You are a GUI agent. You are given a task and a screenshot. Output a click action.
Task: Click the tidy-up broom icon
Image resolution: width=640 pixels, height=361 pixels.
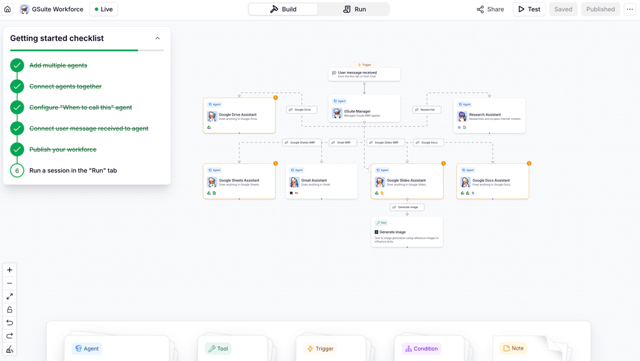pos(9,349)
